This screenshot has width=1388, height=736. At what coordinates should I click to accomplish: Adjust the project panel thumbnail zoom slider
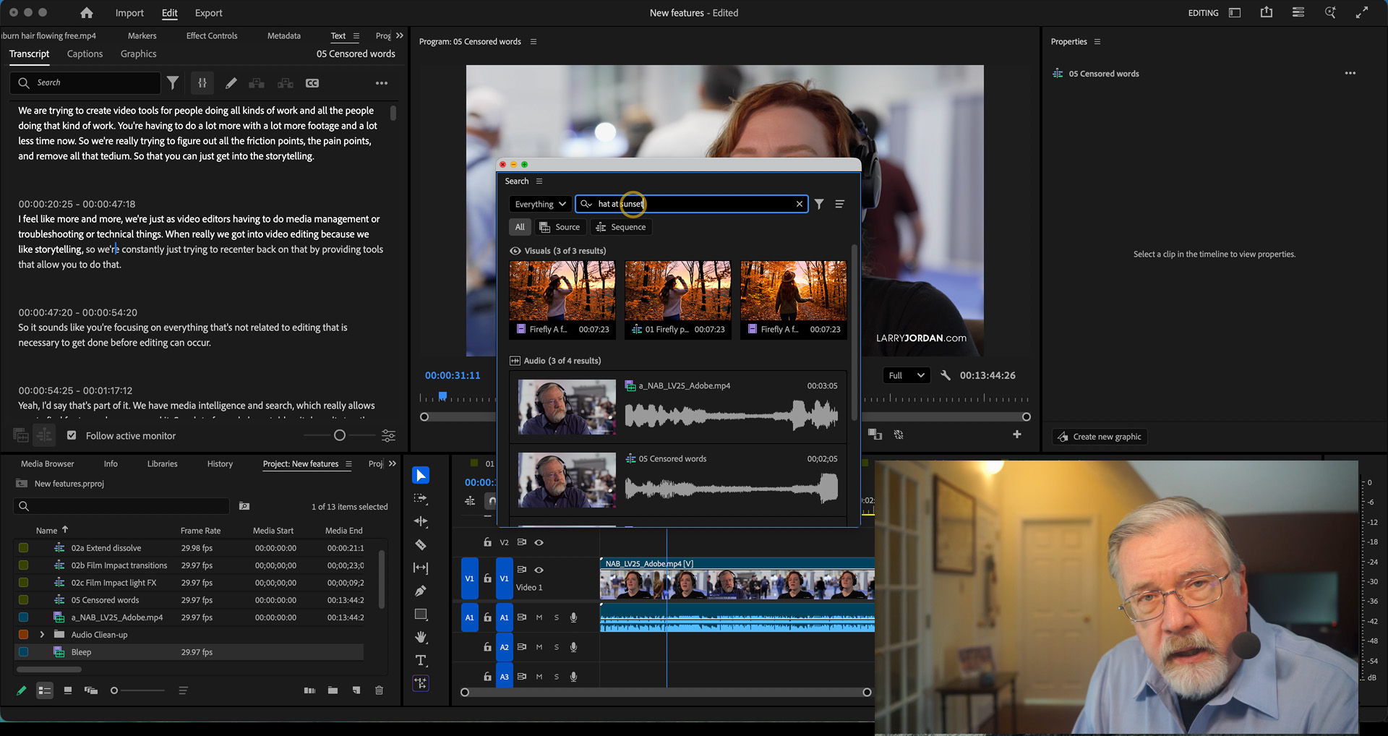(114, 690)
